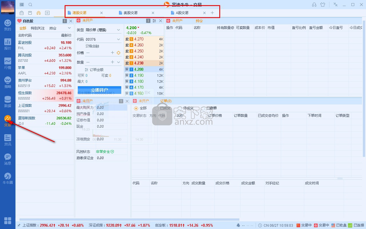The height and width of the screenshot is (229, 366).
Task: Toggle 订单金额 order amount mode
Action: pos(94,70)
